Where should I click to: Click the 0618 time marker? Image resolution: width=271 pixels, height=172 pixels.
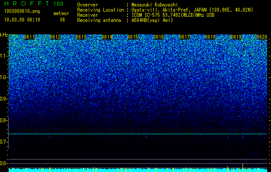210,37
